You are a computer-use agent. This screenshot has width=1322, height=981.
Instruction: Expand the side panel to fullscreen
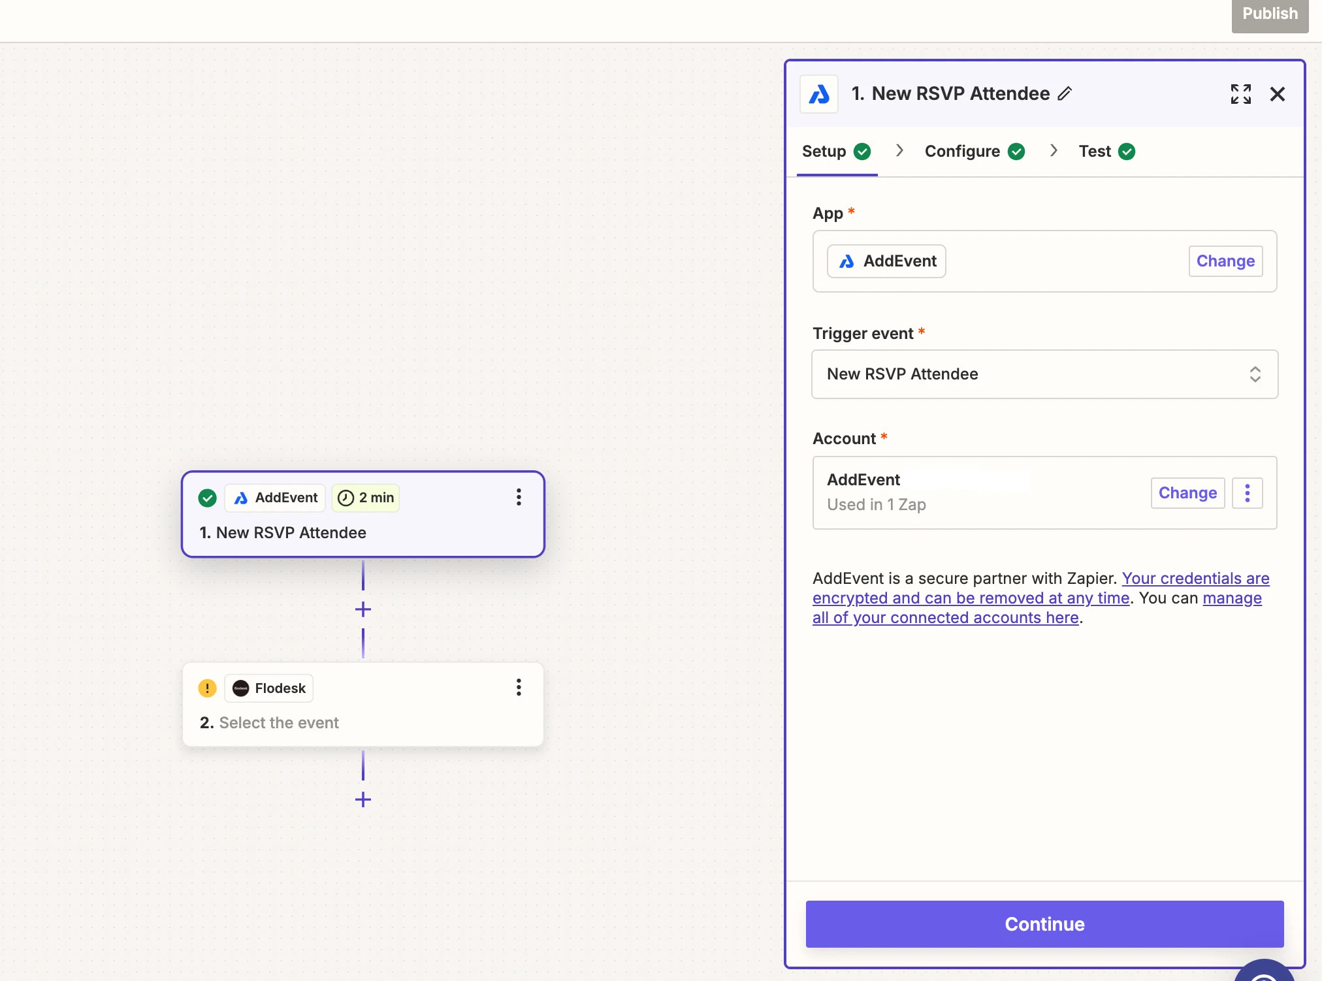tap(1240, 94)
